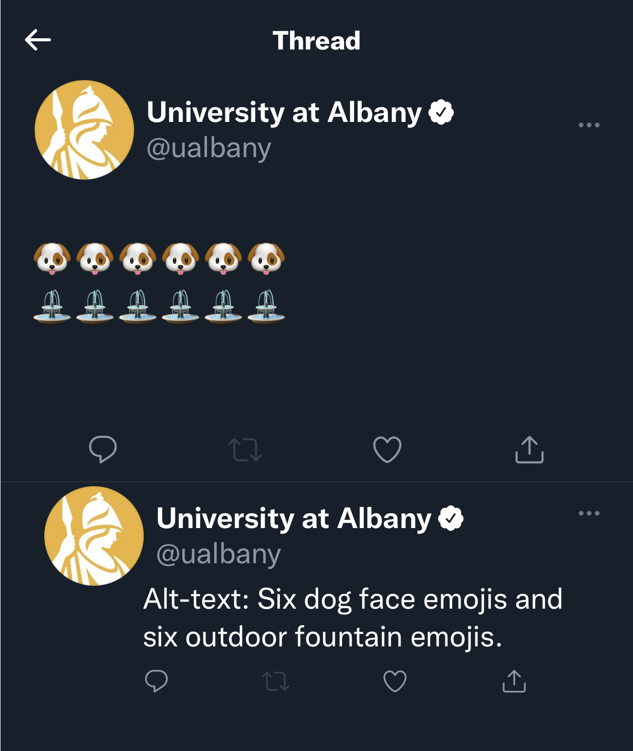This screenshot has height=751, width=633.
Task: Reply to the Alt-text tweet
Action: pos(156,681)
